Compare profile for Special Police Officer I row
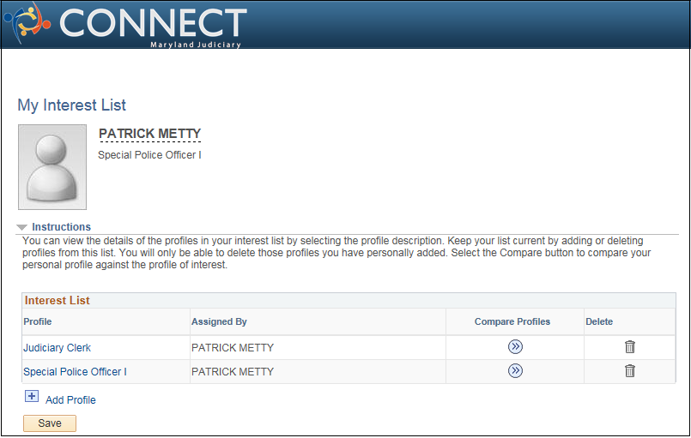 (515, 370)
